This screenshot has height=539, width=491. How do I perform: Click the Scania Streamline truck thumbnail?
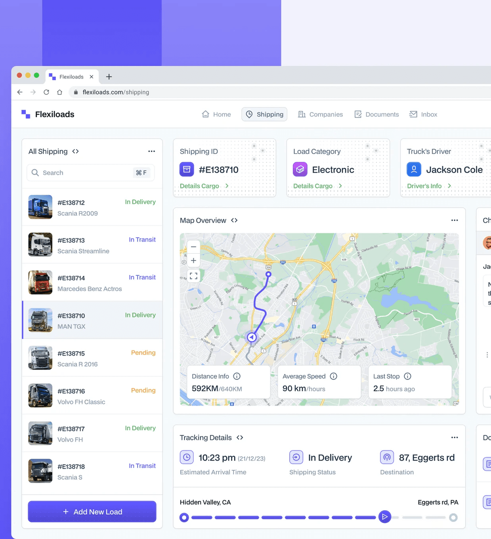(x=40, y=244)
